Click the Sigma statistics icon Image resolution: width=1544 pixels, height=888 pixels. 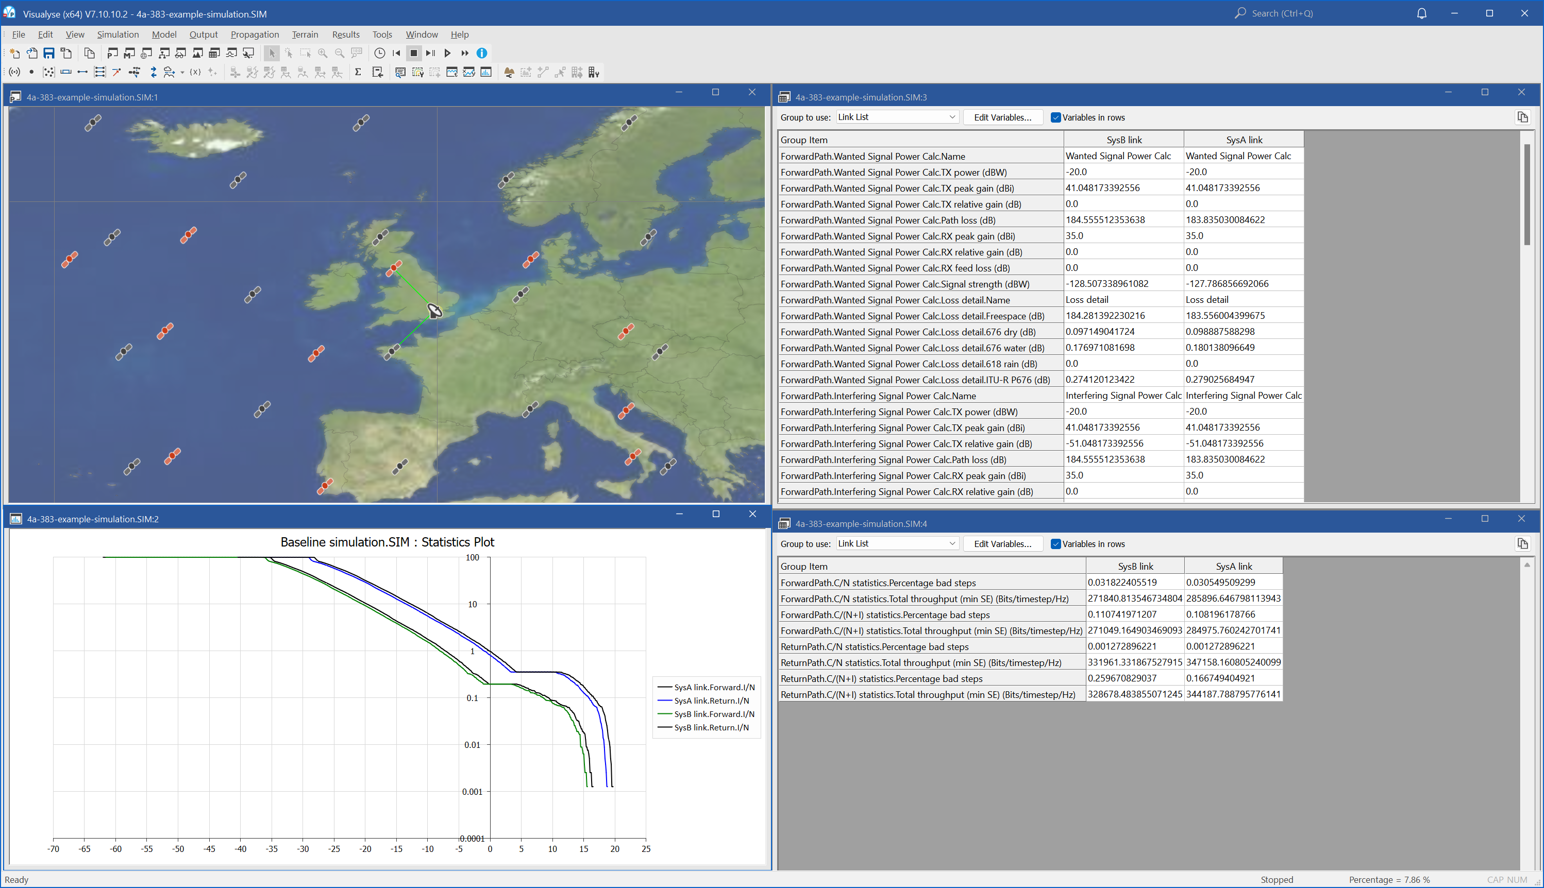tap(358, 72)
